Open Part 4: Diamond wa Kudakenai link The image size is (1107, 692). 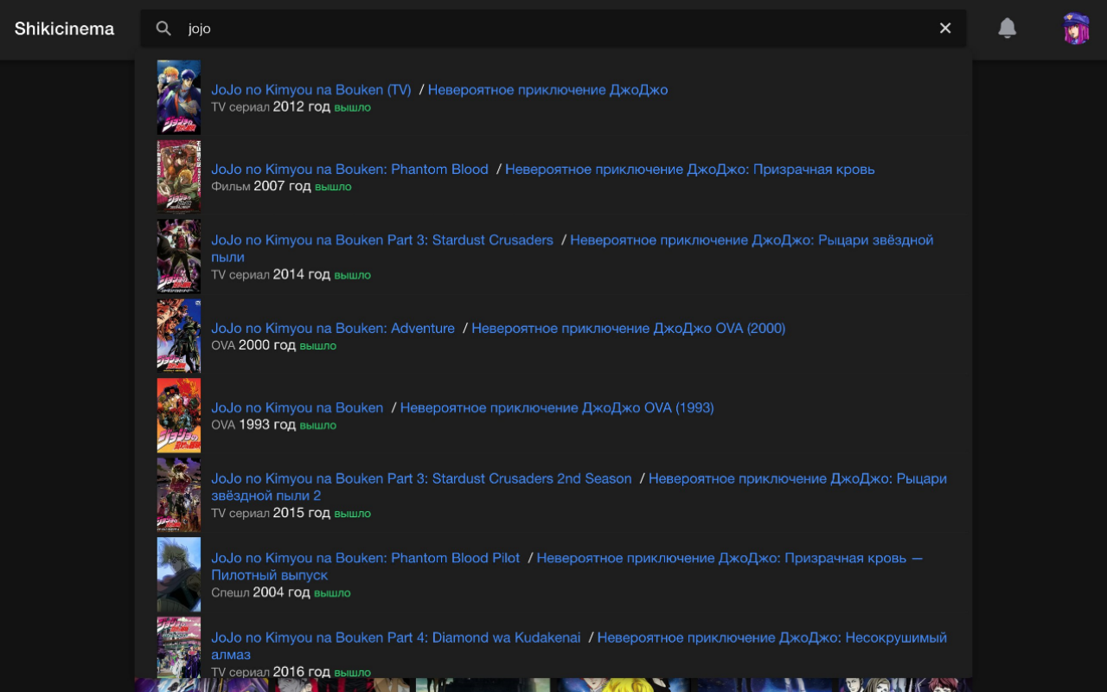coord(396,638)
